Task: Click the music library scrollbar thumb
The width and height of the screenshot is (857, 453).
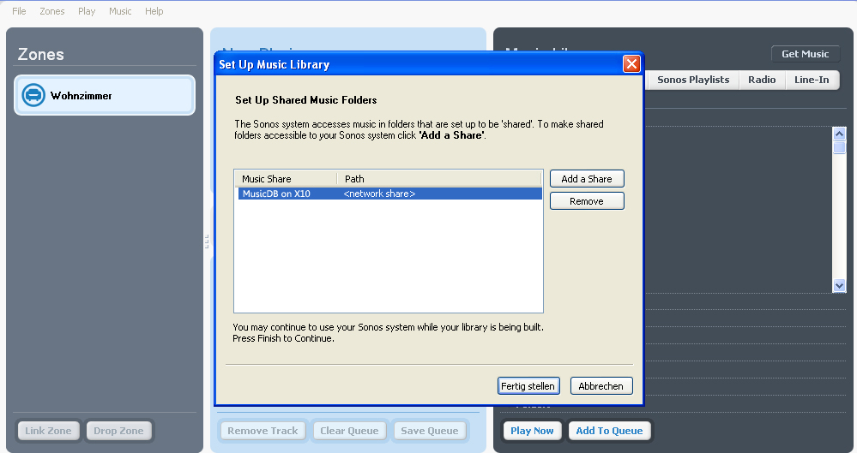Action: tap(839, 148)
